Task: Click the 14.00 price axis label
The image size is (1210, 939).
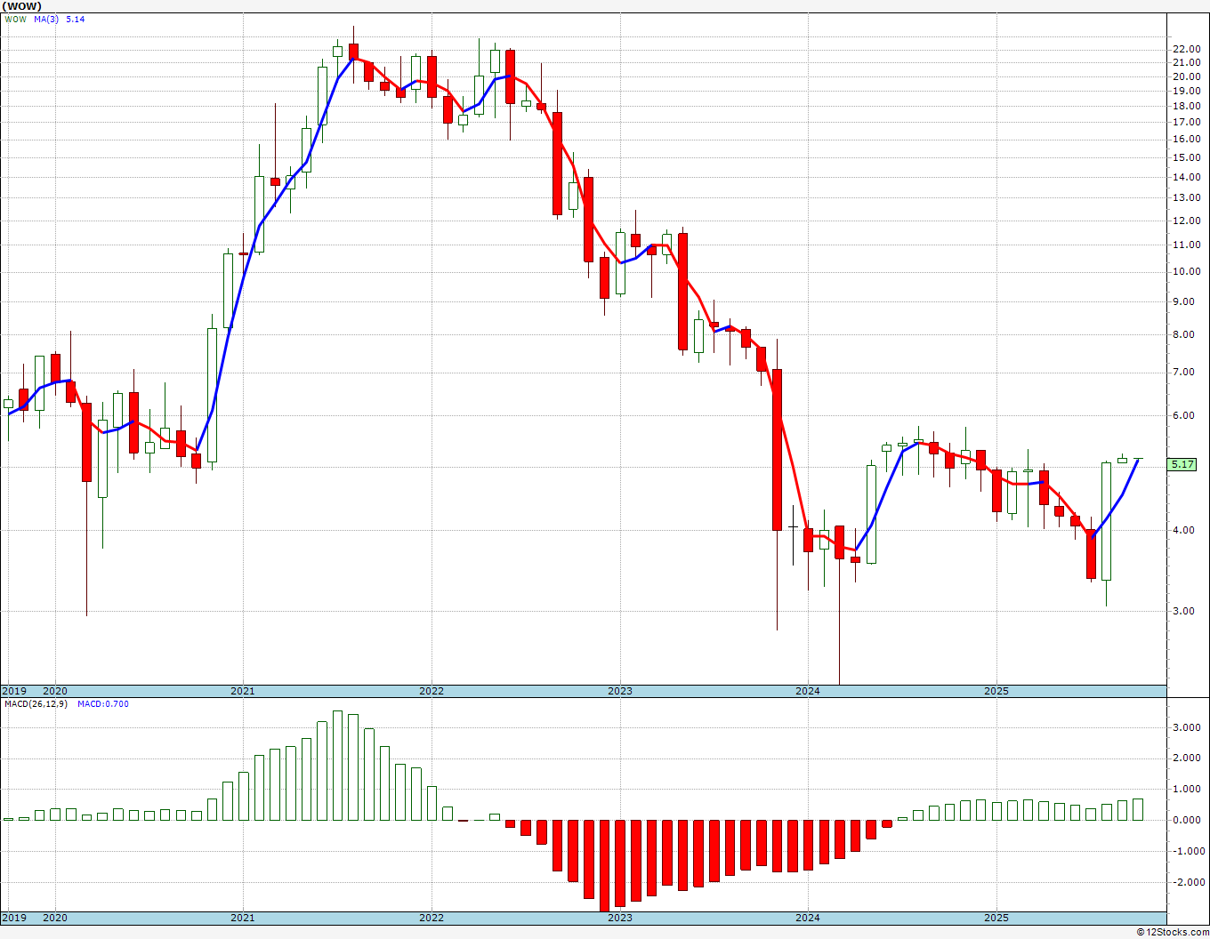Action: click(x=1185, y=177)
